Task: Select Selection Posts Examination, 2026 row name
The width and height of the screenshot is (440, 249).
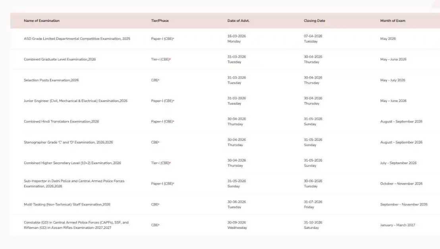Action: point(51,80)
